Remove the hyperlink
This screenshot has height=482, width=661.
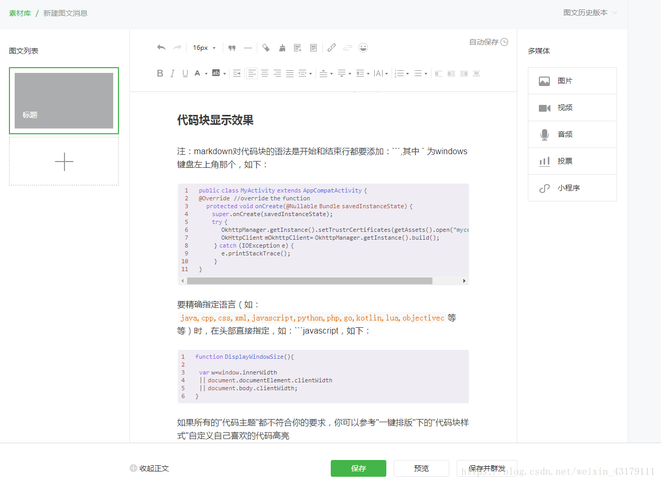coord(348,48)
